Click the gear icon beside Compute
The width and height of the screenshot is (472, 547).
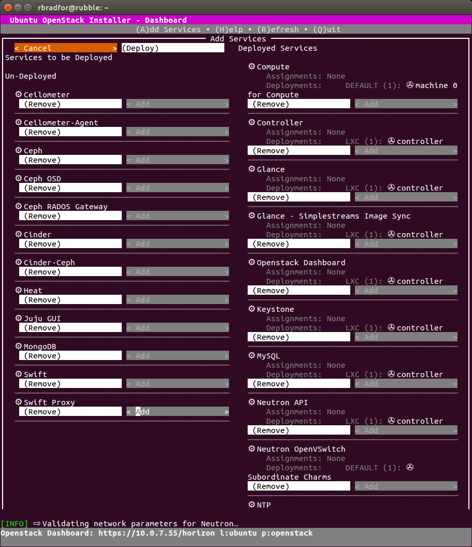click(251, 66)
